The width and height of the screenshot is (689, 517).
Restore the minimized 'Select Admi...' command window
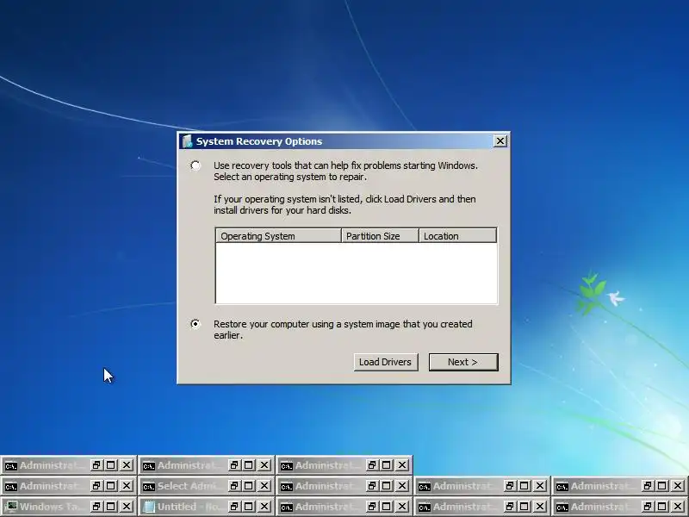point(234,486)
